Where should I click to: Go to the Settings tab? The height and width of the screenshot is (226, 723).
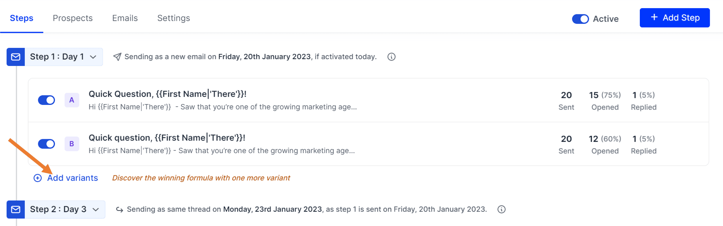174,18
